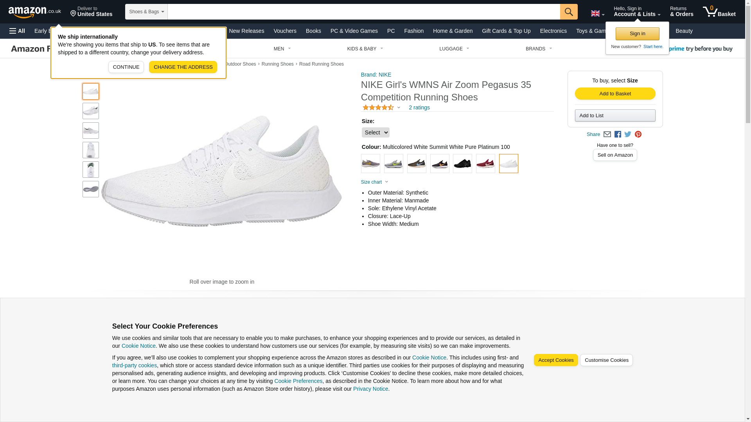The height and width of the screenshot is (422, 751).
Task: Open the star ratings breakdown popover
Action: 381,107
